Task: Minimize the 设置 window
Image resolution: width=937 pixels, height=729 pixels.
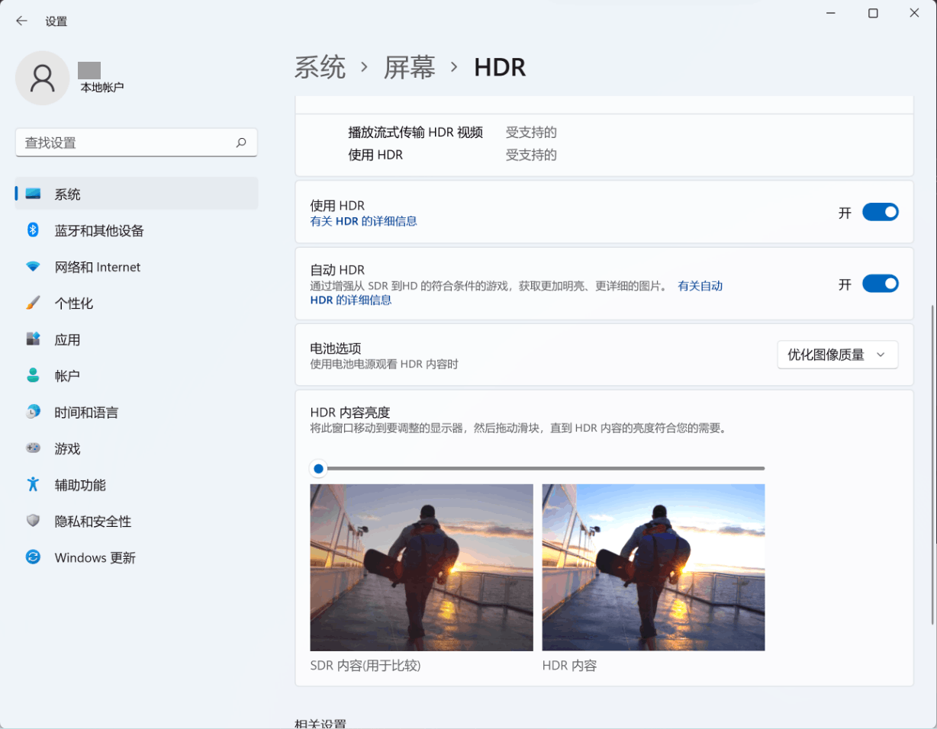Action: click(x=832, y=13)
